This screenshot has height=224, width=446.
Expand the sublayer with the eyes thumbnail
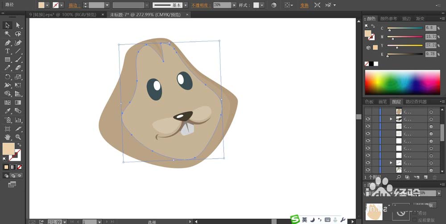click(391, 119)
